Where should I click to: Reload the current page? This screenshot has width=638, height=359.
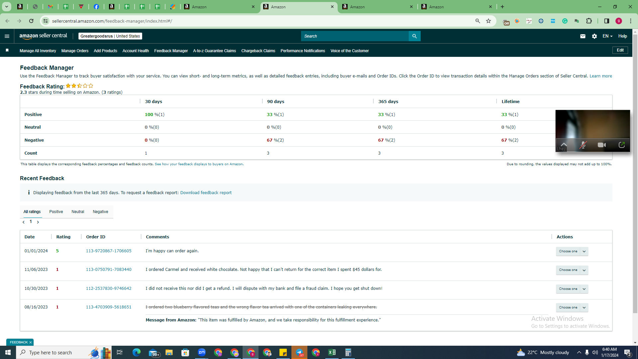(31, 21)
